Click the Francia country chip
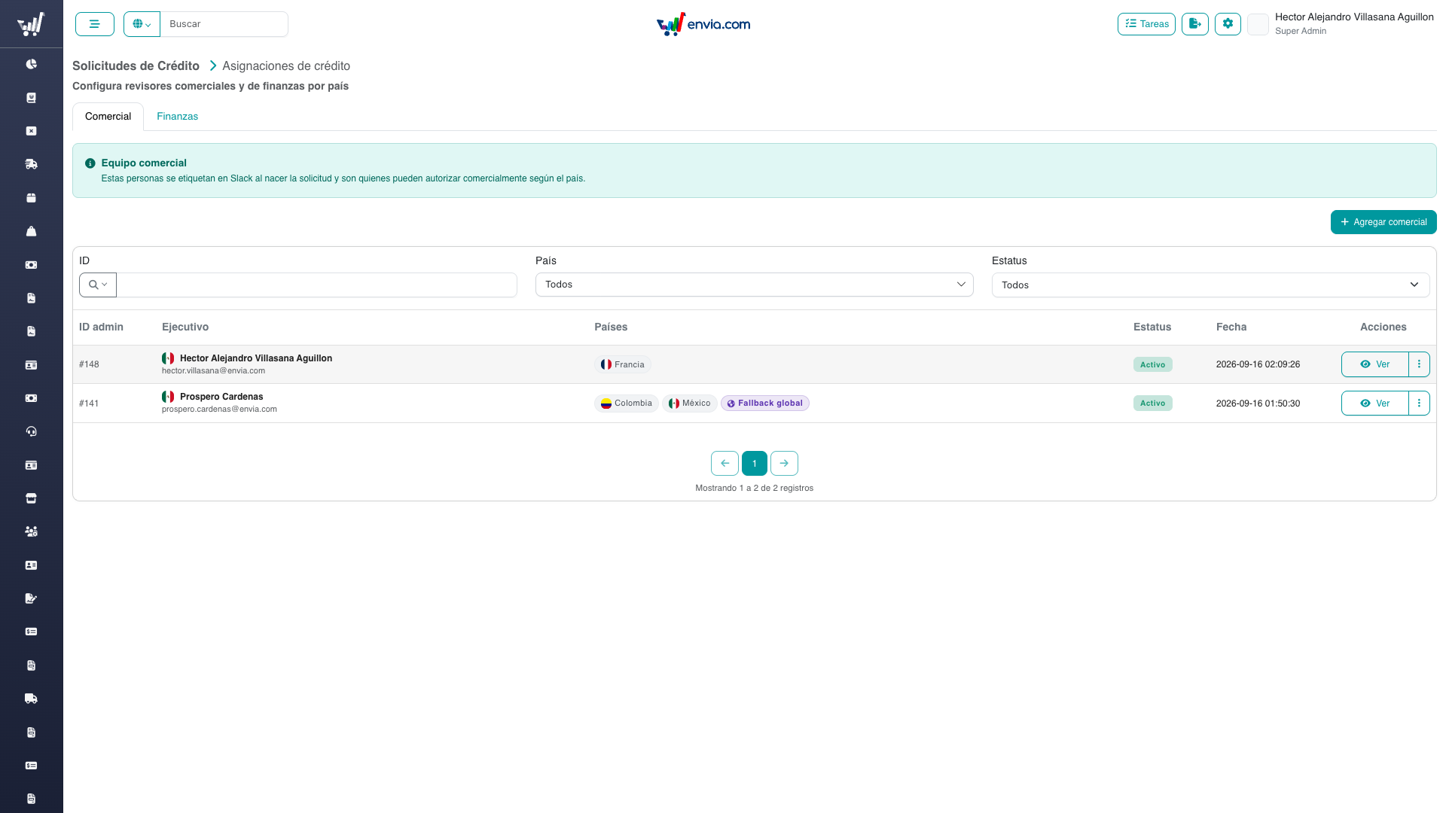Viewport: 1446px width, 813px height. (622, 364)
